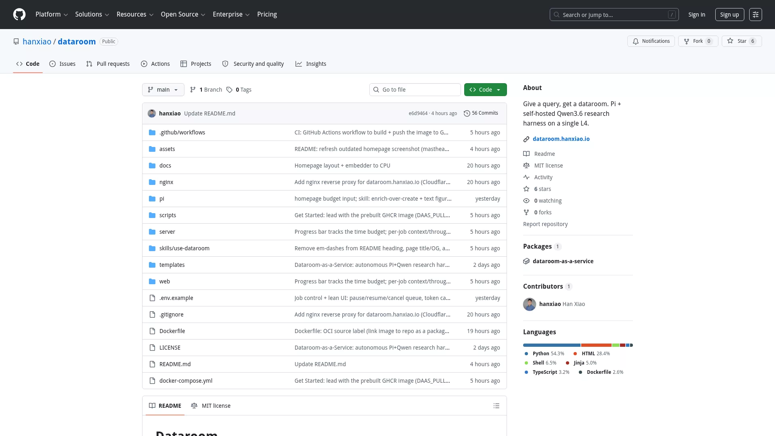Screen dimensions: 775x436
Task: Click the Sign up button
Action: pyautogui.click(x=729, y=15)
